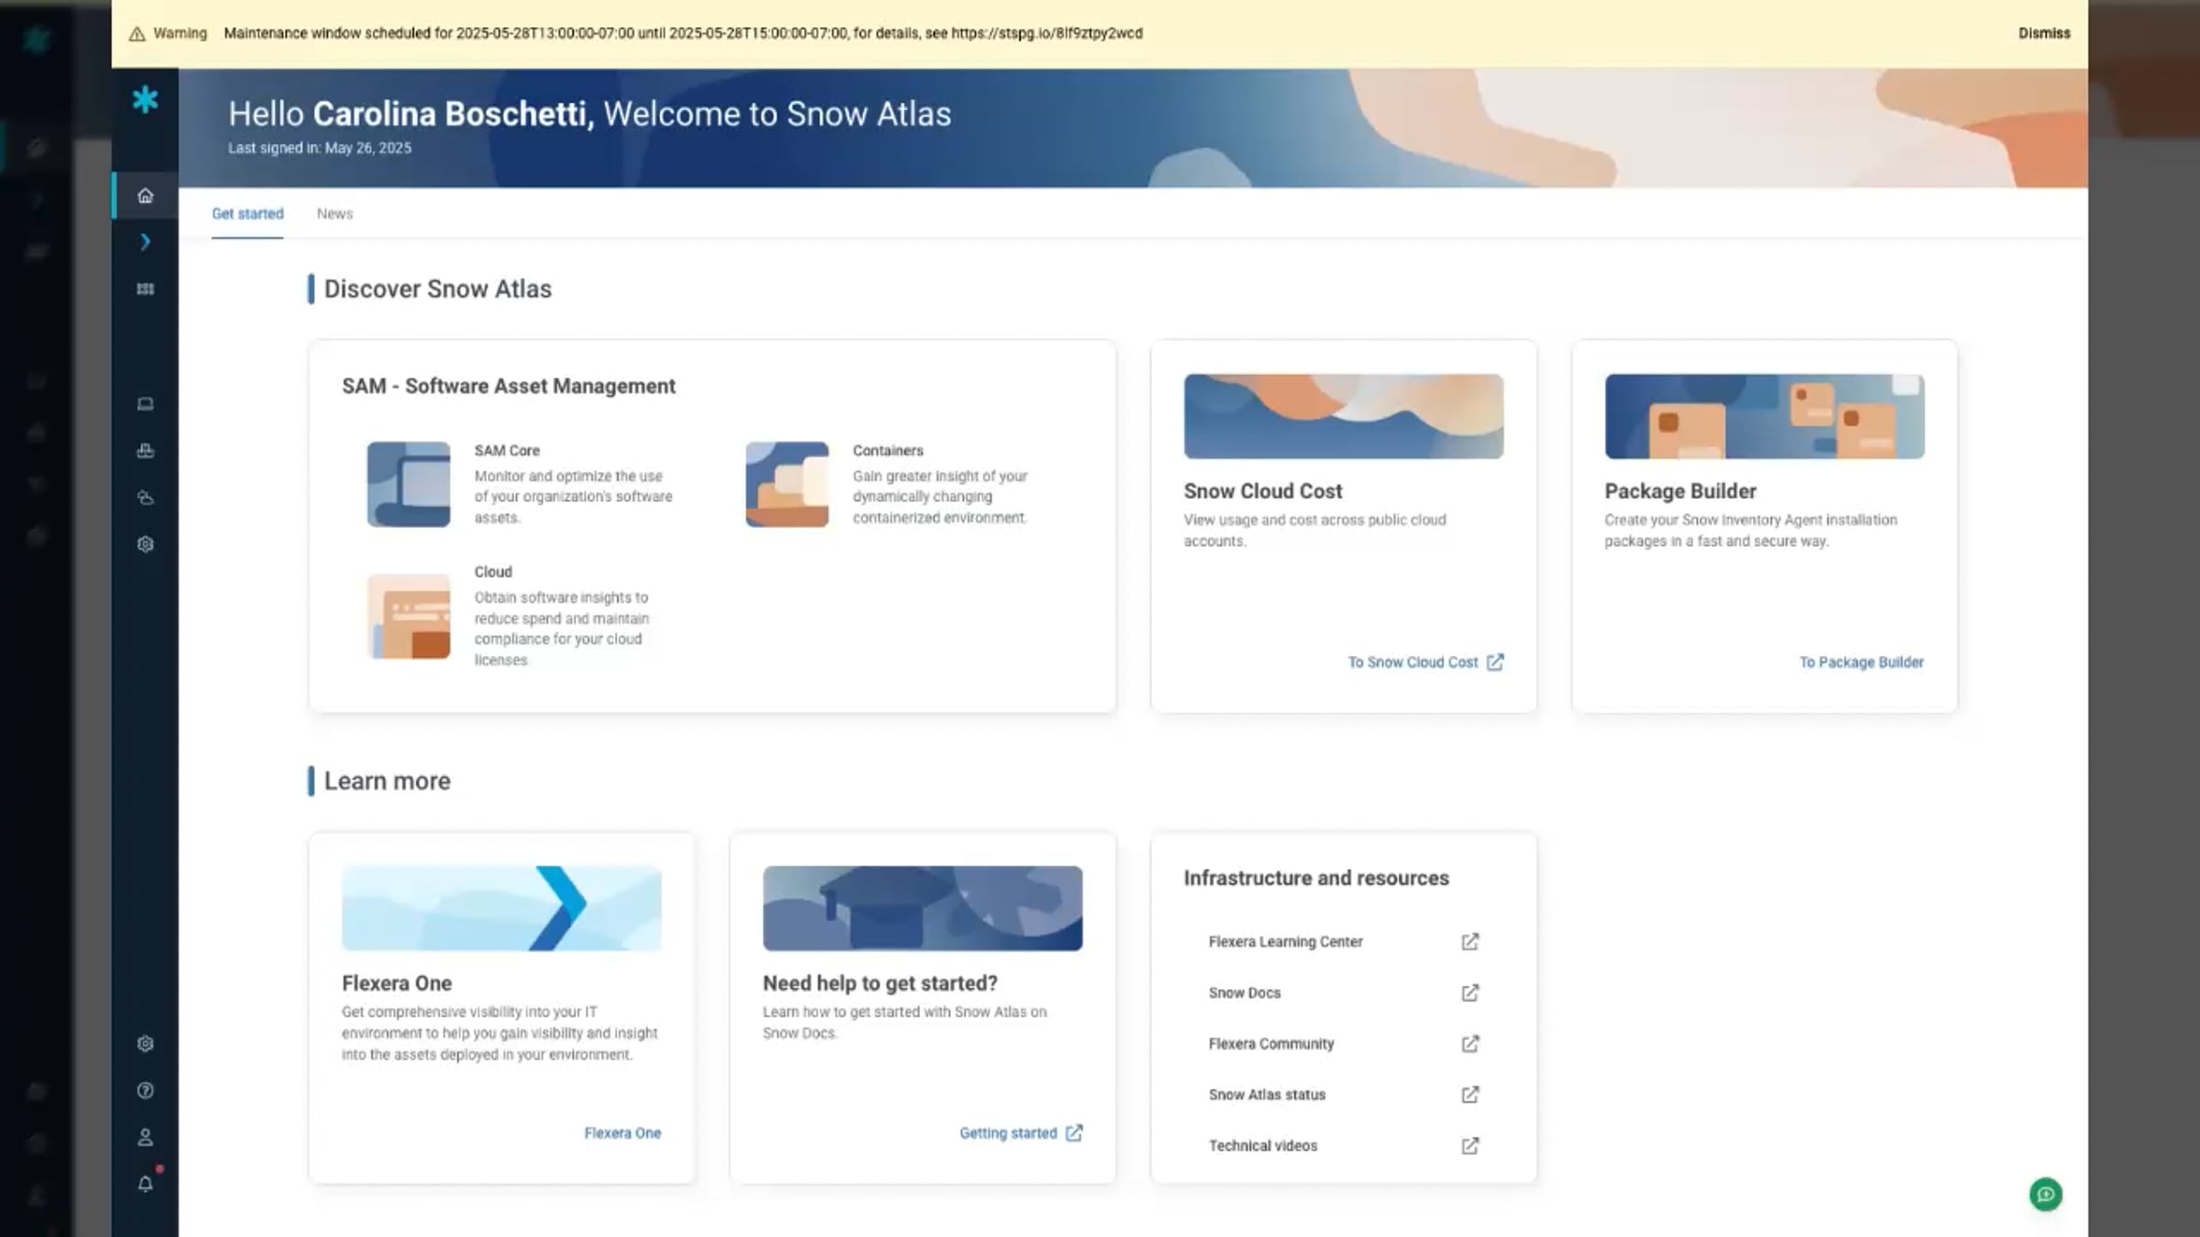Open the grid icon in the sidebar
The width and height of the screenshot is (2200, 1237).
click(x=145, y=289)
